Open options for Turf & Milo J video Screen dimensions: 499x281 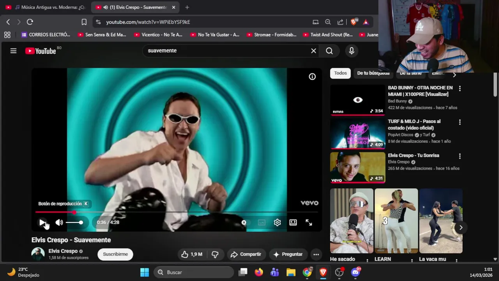[x=460, y=122]
